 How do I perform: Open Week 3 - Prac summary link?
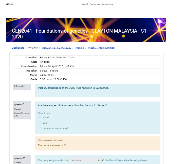click(x=102, y=48)
